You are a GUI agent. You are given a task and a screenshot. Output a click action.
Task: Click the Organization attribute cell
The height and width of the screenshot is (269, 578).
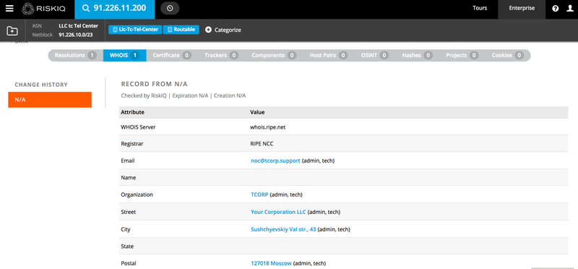click(137, 195)
